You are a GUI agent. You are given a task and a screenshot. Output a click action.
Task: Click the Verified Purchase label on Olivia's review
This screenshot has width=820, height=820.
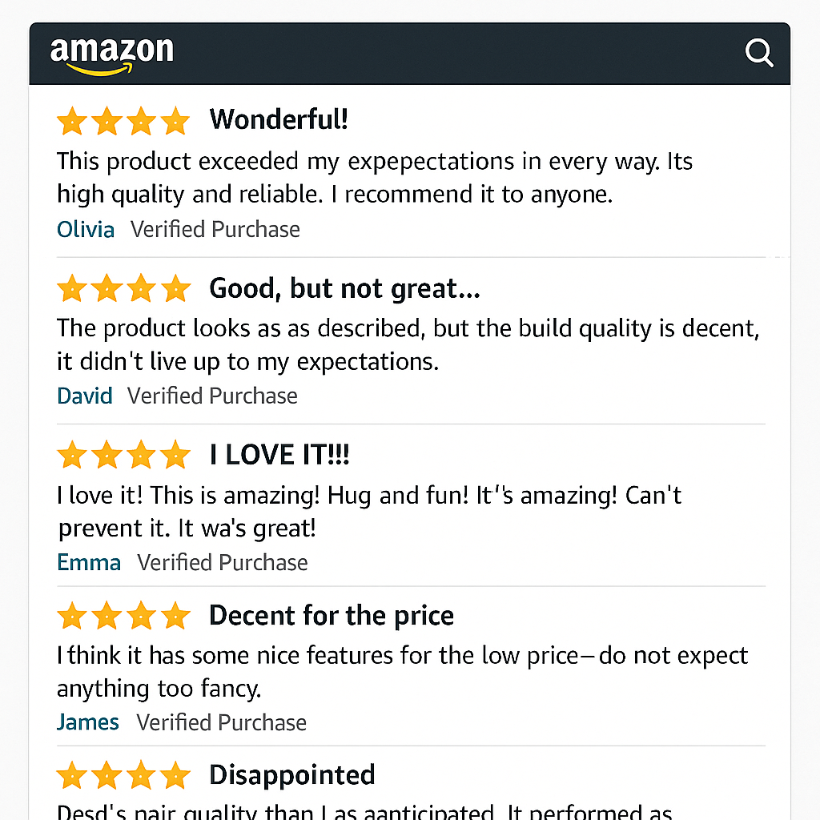(x=215, y=229)
